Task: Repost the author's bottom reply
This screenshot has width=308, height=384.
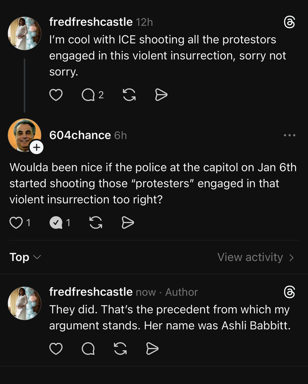Action: coord(121,348)
